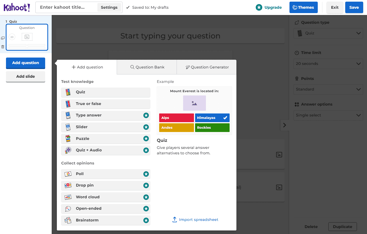
Task: Collapse the right side panel arrow
Action: pos(285,125)
